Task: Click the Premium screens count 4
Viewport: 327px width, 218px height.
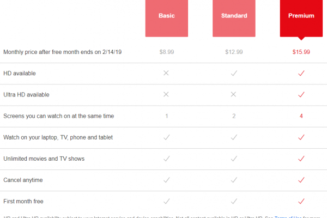Action: [301, 116]
